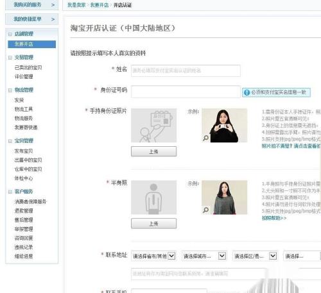Click 上传 button for half-body photo

(154, 224)
